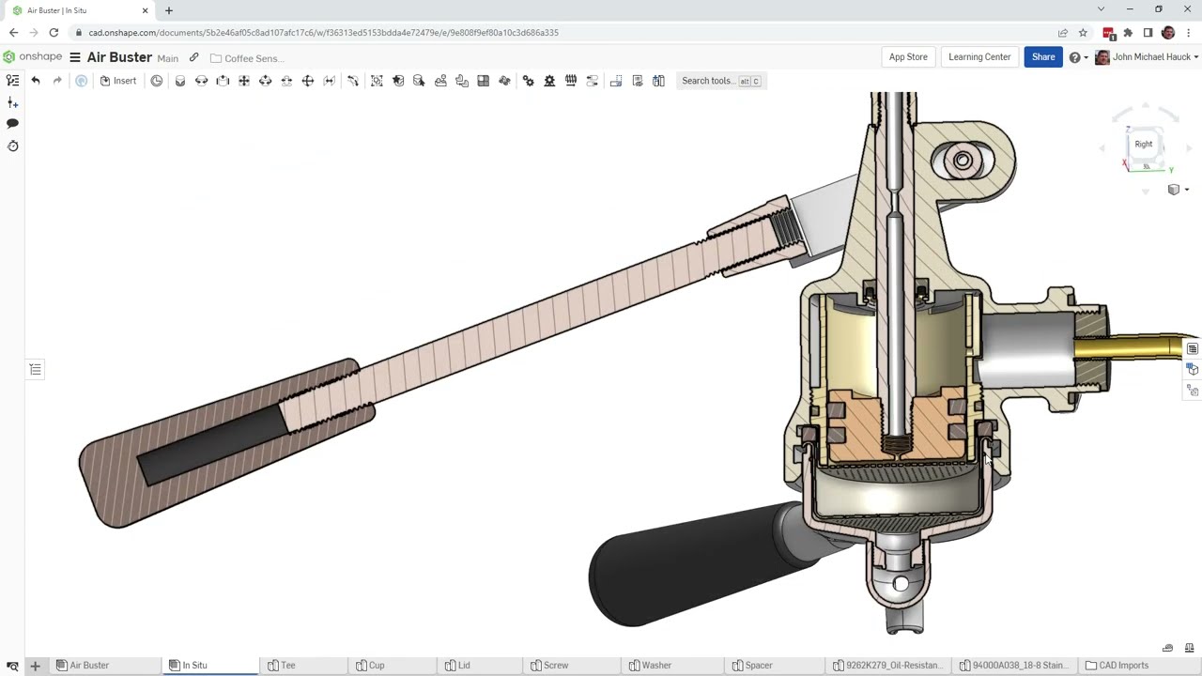Undo the last action in Onshape toolbar
The width and height of the screenshot is (1202, 676).
(x=36, y=81)
